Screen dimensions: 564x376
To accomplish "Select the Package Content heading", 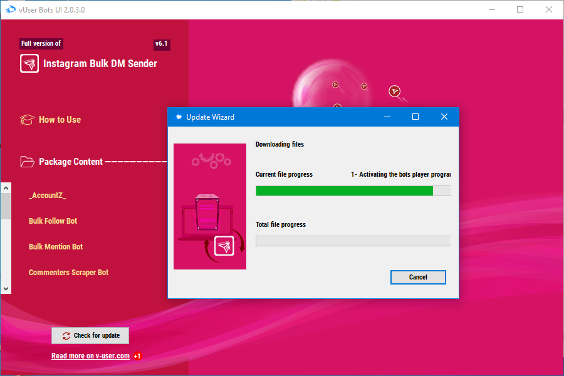I will (71, 162).
